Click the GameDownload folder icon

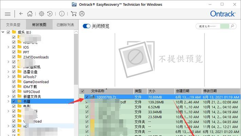coord(19,81)
